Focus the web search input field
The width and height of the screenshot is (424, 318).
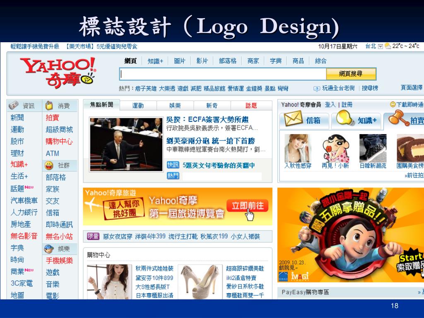tap(223, 74)
